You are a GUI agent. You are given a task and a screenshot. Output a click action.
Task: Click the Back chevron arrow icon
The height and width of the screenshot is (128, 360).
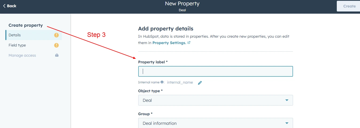(4, 6)
